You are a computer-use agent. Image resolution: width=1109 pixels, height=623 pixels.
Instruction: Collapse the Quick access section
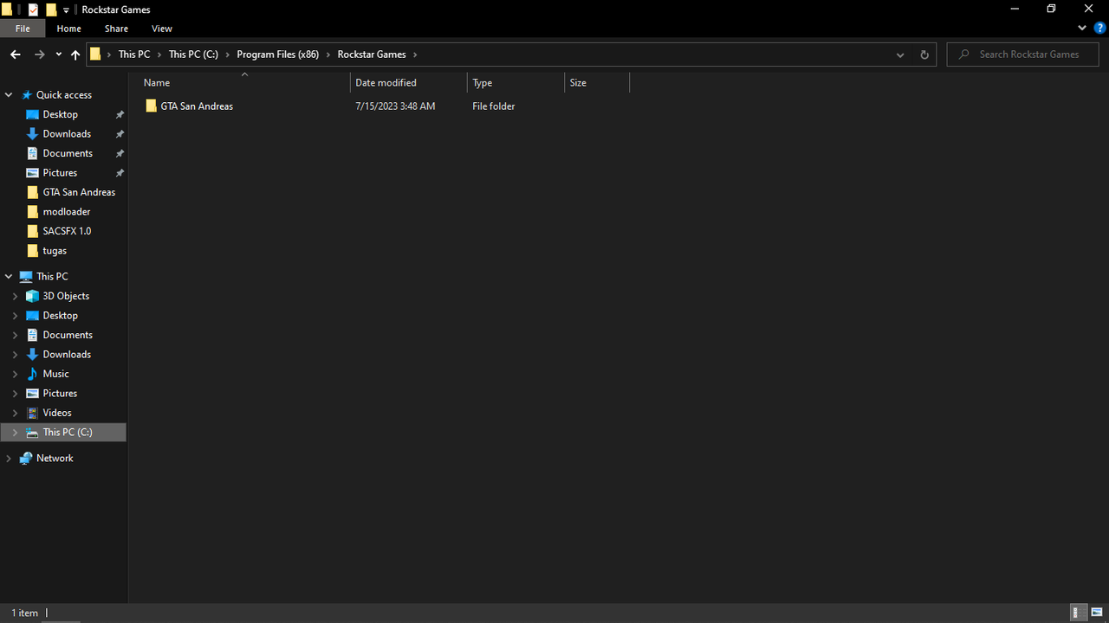coord(9,94)
